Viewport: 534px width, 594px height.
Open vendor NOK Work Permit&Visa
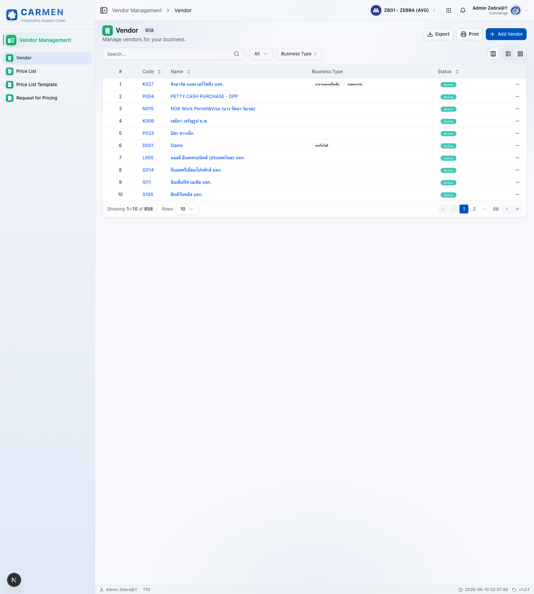pyautogui.click(x=213, y=109)
